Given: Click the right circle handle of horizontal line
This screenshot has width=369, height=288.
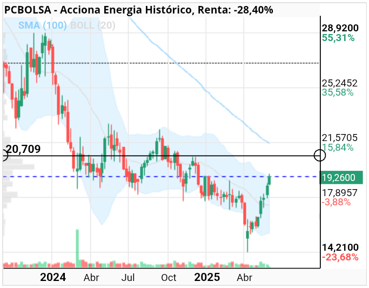Looking at the screenshot, I should [320, 156].
